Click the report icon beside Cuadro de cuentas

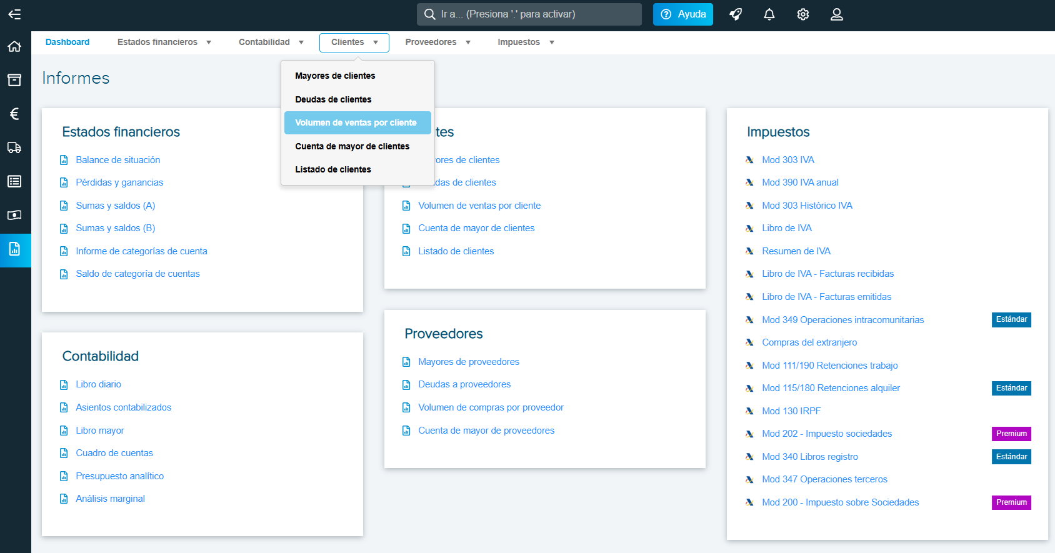click(x=64, y=453)
